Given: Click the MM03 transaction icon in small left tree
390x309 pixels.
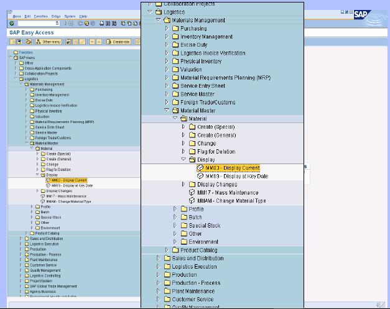Looking at the screenshot, I should (x=48, y=180).
